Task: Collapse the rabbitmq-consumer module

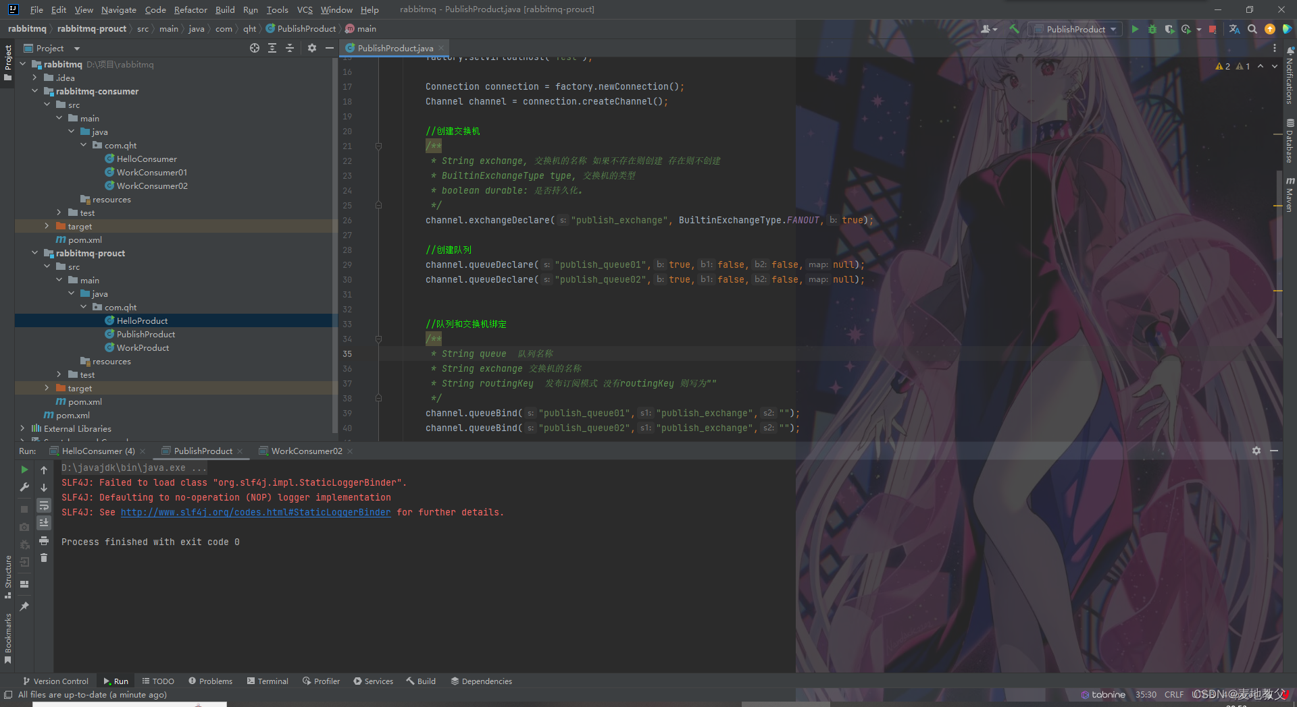Action: 34,91
